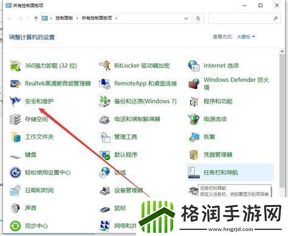The height and width of the screenshot is (236, 288).
Task: Open the 安全和维护 blue flag icon
Action: coord(15,101)
